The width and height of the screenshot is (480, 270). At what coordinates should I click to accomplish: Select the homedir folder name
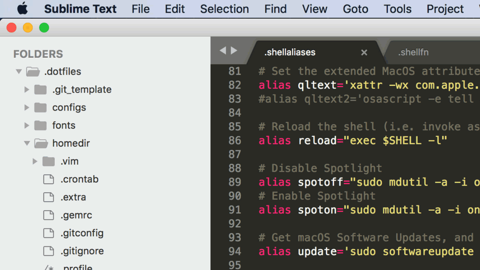click(x=71, y=143)
